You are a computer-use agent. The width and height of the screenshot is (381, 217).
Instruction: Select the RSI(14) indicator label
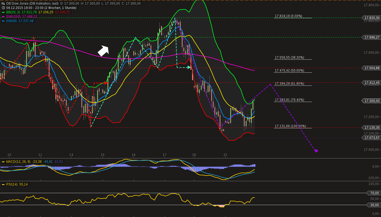pos(12,184)
